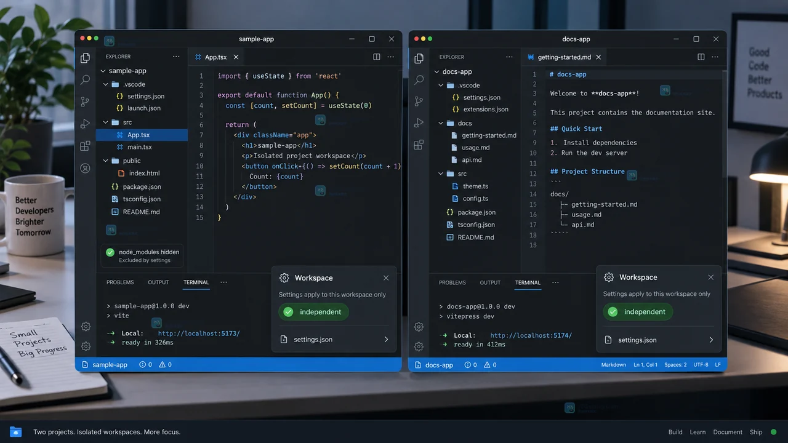Click Markdown language mode in status bar
This screenshot has width=788, height=443.
pos(614,365)
